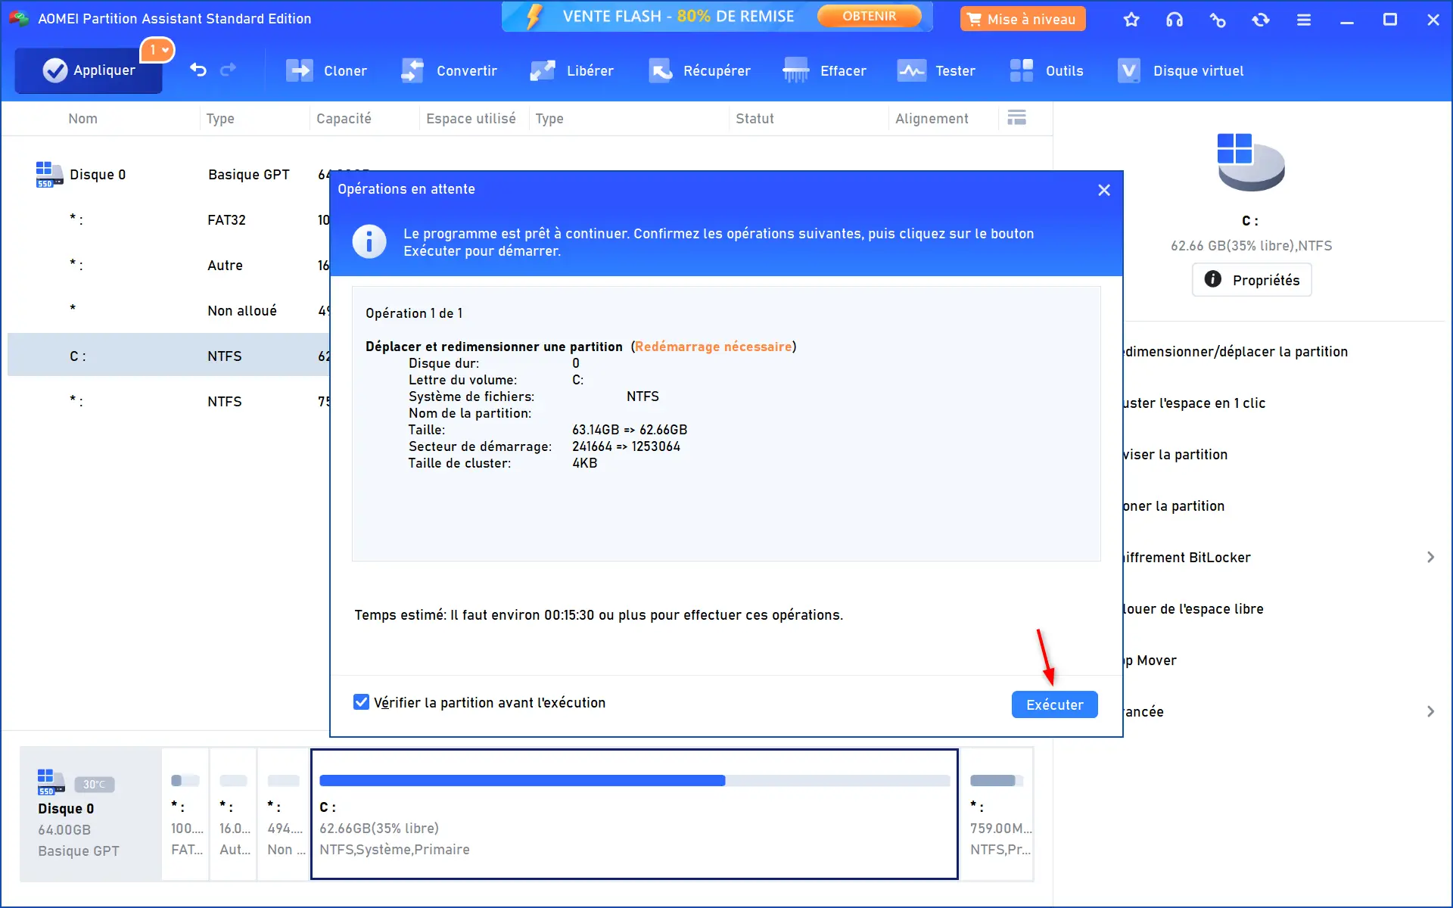Click the info icon in dialog banner
The image size is (1453, 908).
(369, 242)
